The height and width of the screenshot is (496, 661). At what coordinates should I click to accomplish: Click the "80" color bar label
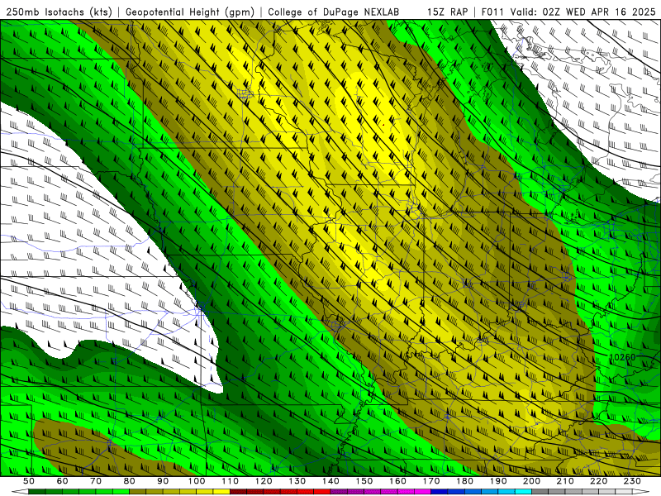(x=130, y=481)
